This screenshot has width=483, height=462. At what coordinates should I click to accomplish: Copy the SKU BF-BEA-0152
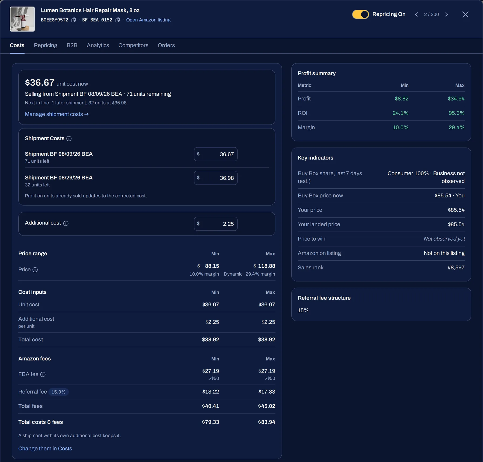coord(118,20)
